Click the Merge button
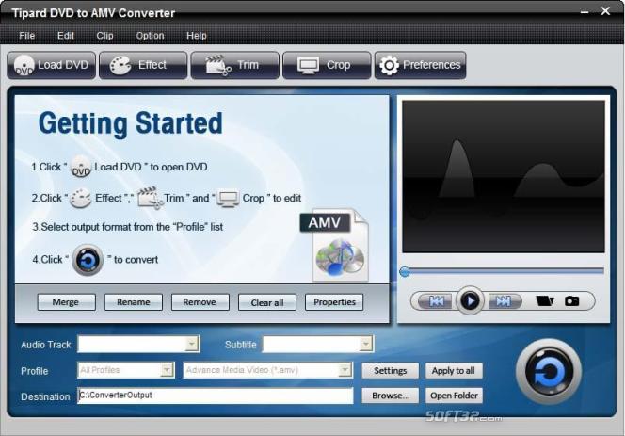Screen dimensions: 625x436 pyautogui.click(x=67, y=302)
